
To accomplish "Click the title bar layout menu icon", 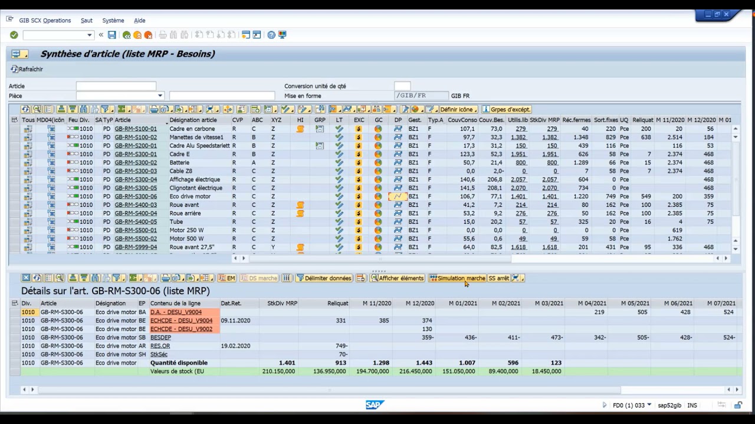I will [19, 54].
